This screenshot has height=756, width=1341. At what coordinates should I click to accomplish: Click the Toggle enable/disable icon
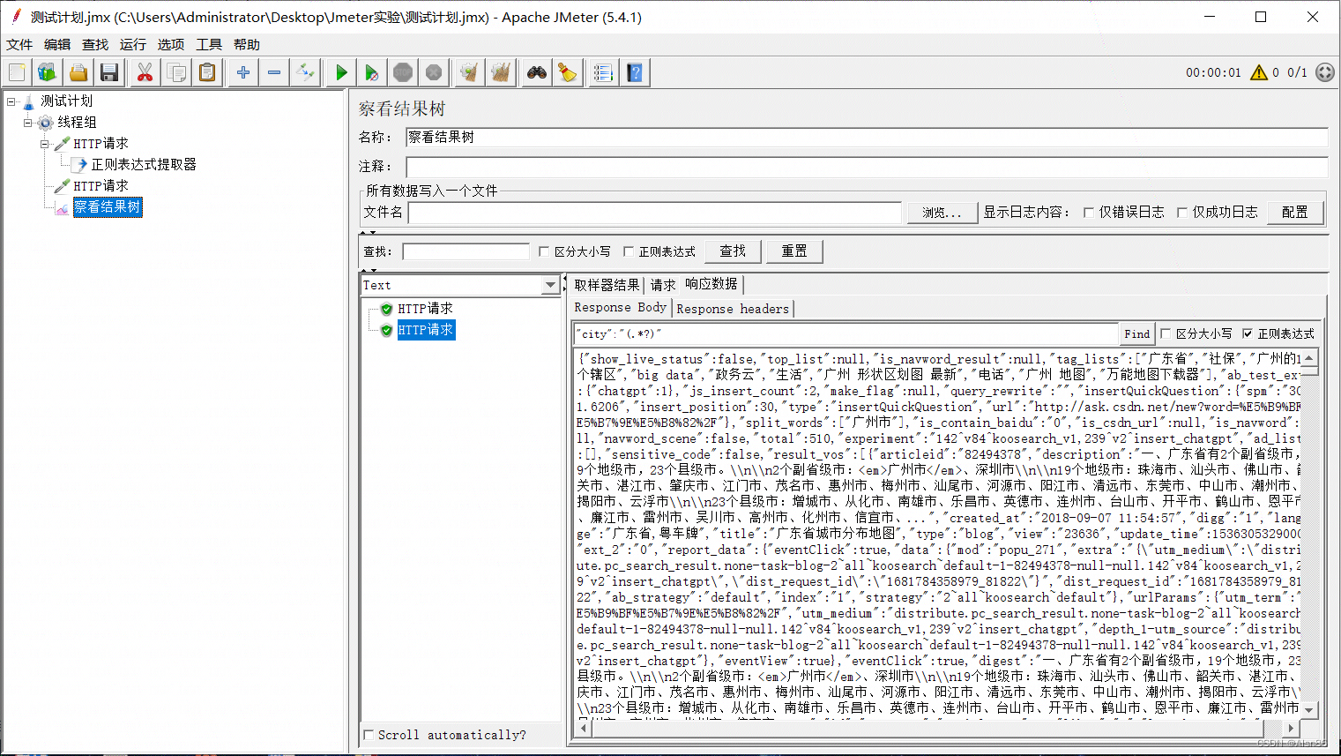(x=306, y=72)
